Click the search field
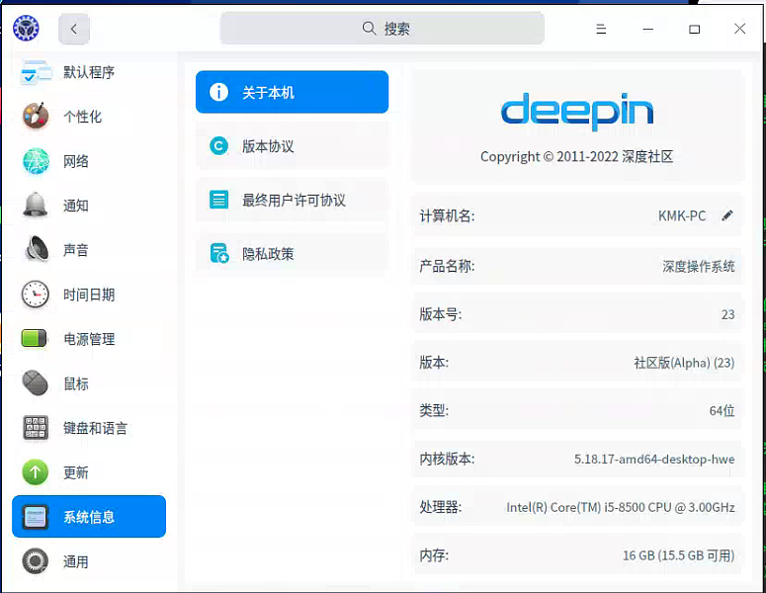 coord(383,29)
